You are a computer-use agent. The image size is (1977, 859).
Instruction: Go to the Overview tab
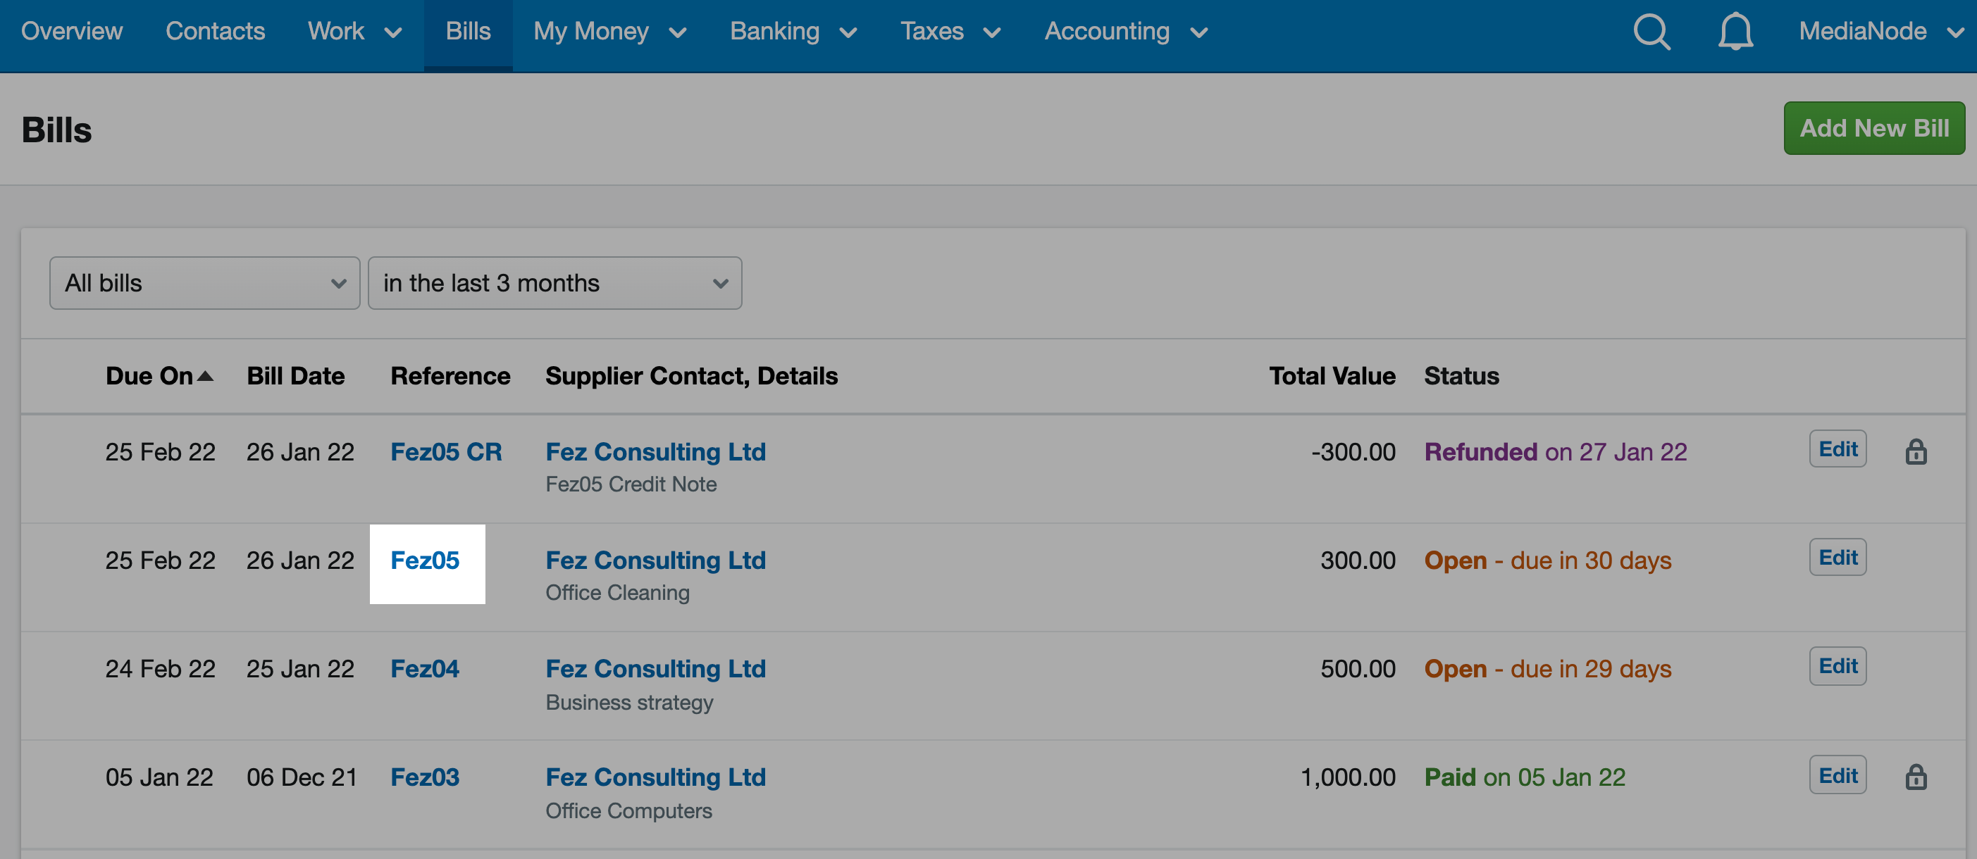click(71, 32)
